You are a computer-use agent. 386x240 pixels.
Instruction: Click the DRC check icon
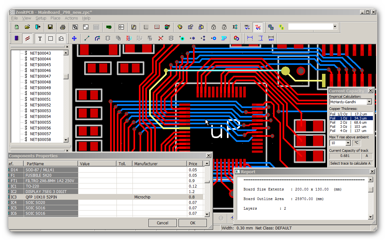pyautogui.click(x=247, y=27)
